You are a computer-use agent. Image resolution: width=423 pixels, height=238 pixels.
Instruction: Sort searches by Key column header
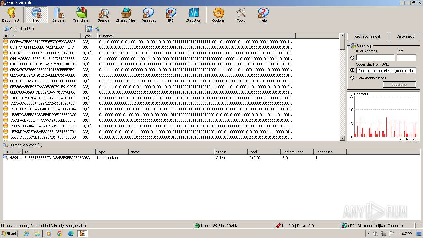click(59, 152)
